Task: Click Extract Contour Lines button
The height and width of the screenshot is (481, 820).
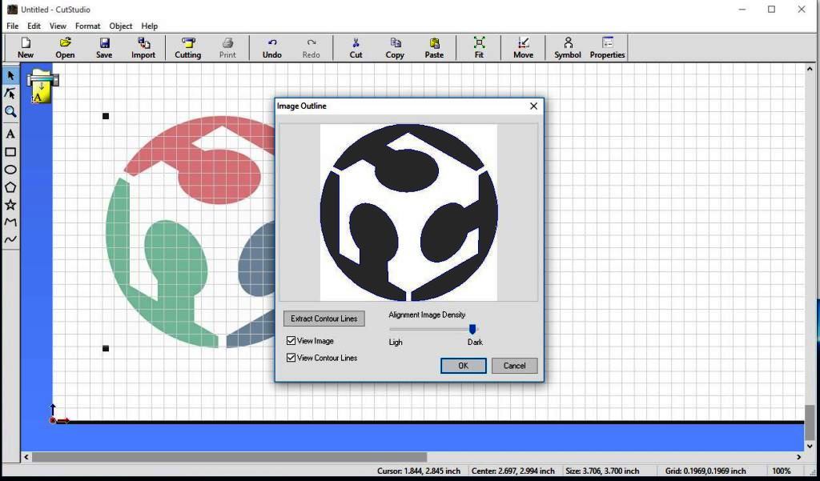Action: (x=324, y=319)
